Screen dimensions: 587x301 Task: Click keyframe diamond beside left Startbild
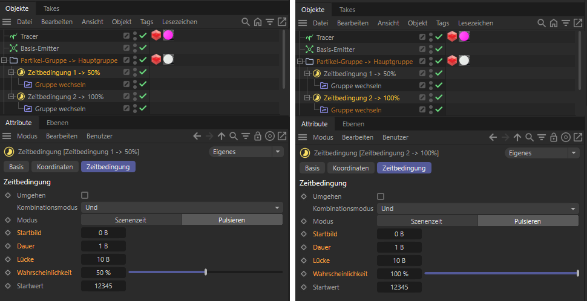[x=8, y=233]
